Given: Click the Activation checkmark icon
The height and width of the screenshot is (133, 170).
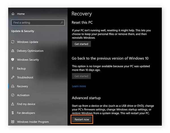Looking at the screenshot, I should [13, 95].
